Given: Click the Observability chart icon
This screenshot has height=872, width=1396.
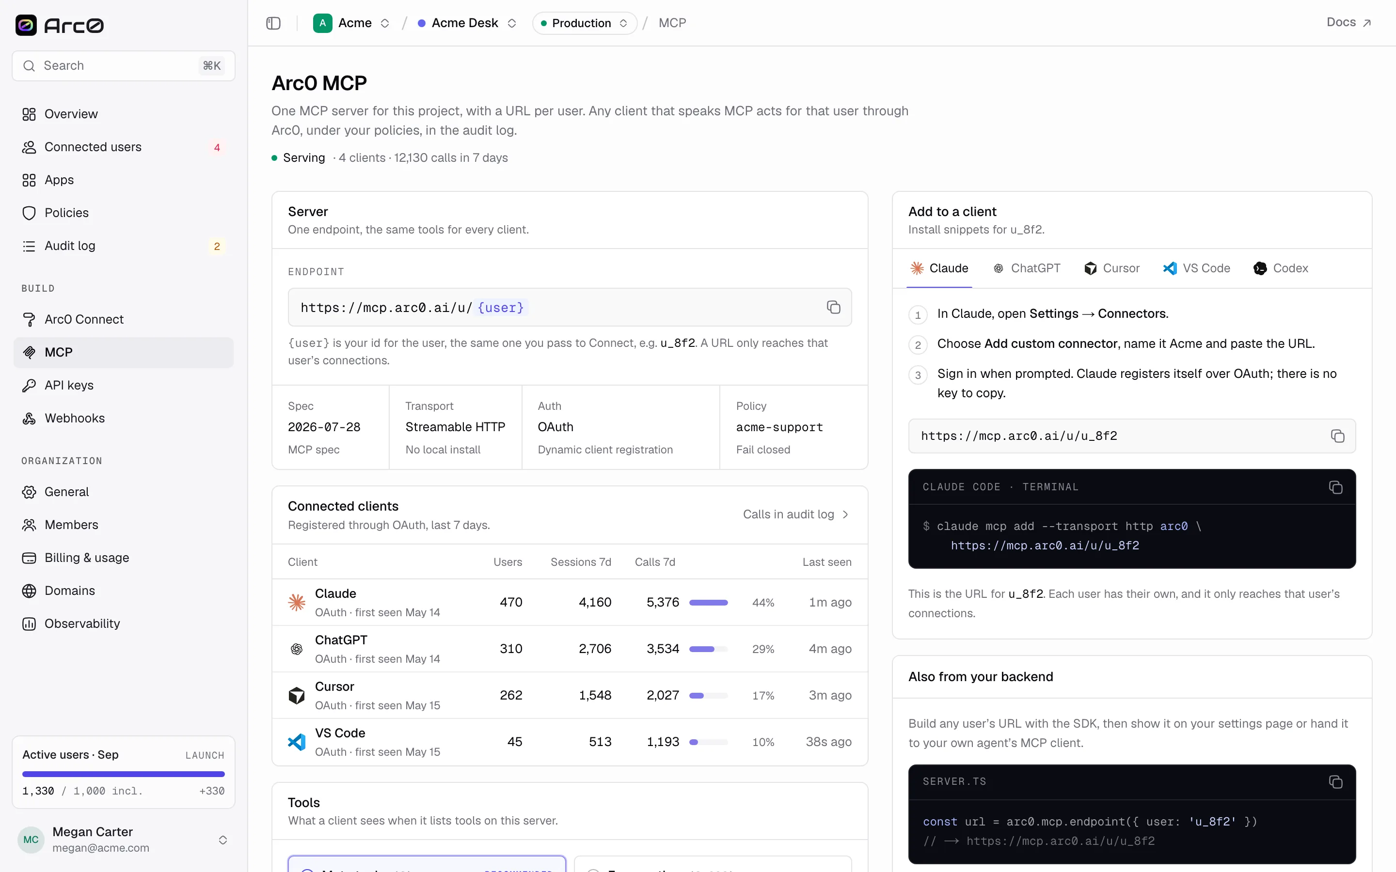Looking at the screenshot, I should point(29,623).
